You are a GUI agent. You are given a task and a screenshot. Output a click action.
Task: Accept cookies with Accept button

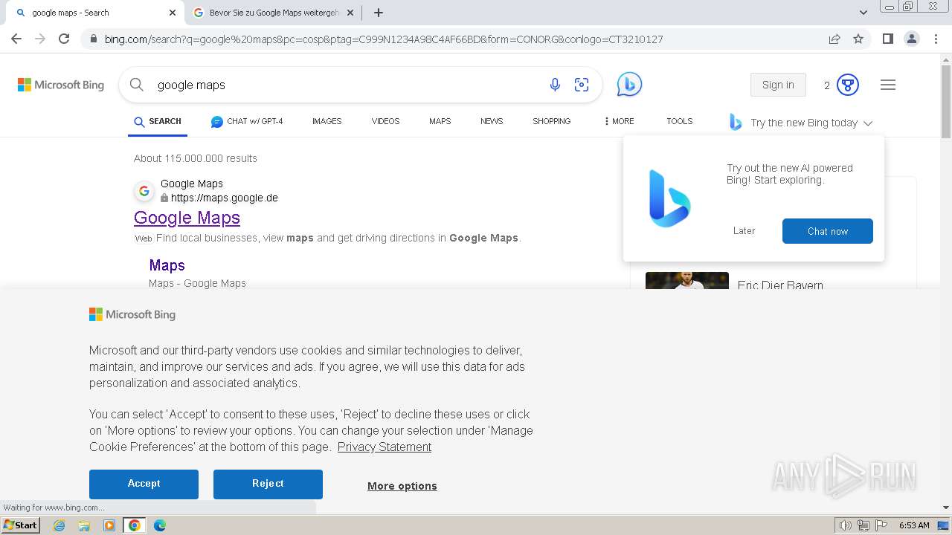[x=144, y=484]
